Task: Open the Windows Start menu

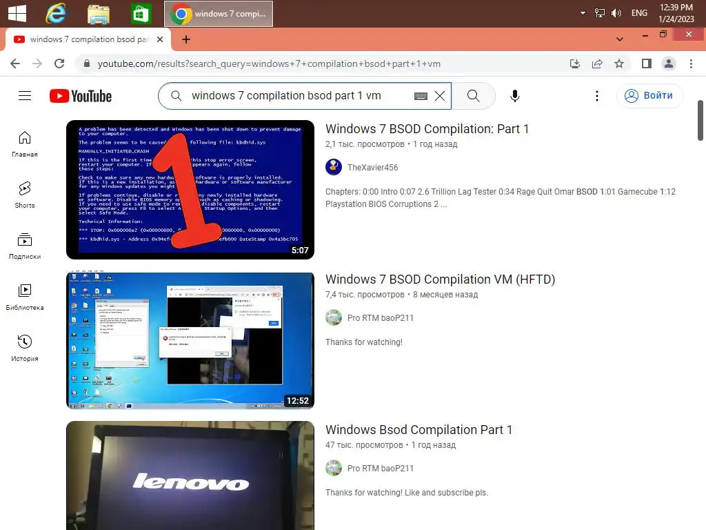Action: [x=17, y=14]
